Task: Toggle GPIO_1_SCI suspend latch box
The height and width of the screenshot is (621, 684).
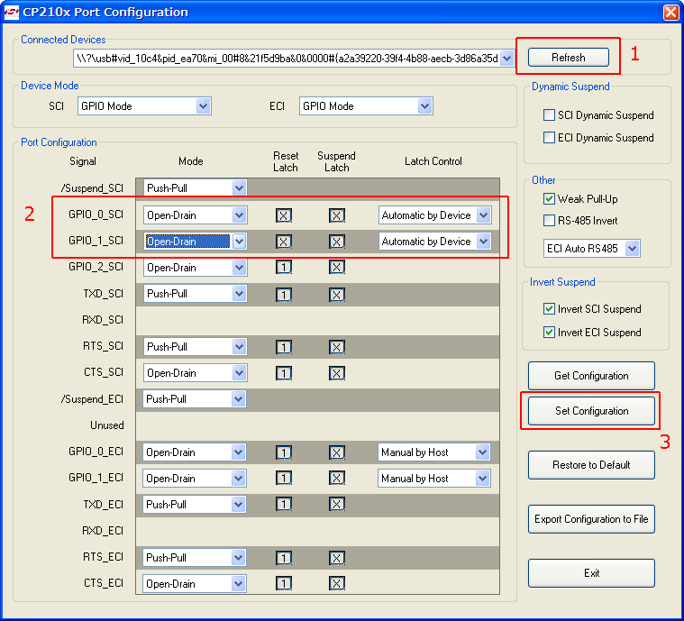Action: coord(337,242)
